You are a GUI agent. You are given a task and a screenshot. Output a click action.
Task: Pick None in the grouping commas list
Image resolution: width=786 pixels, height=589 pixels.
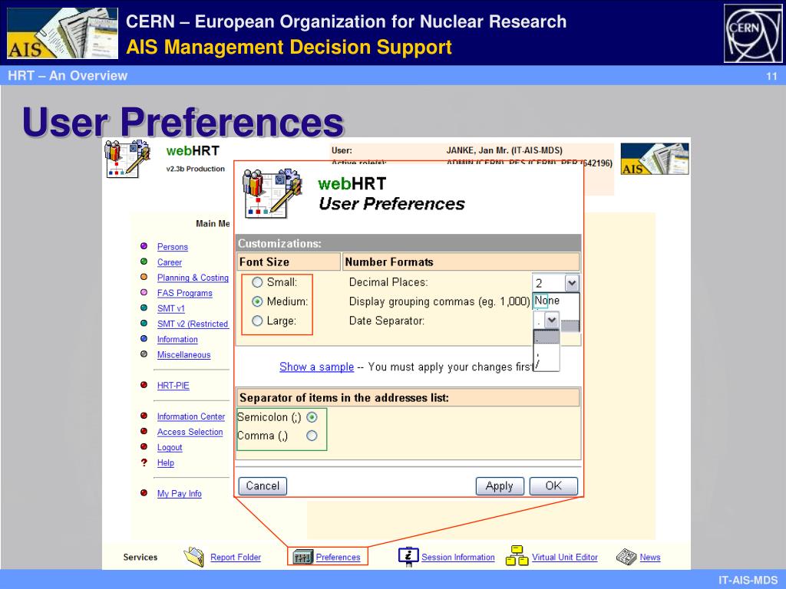click(x=547, y=301)
